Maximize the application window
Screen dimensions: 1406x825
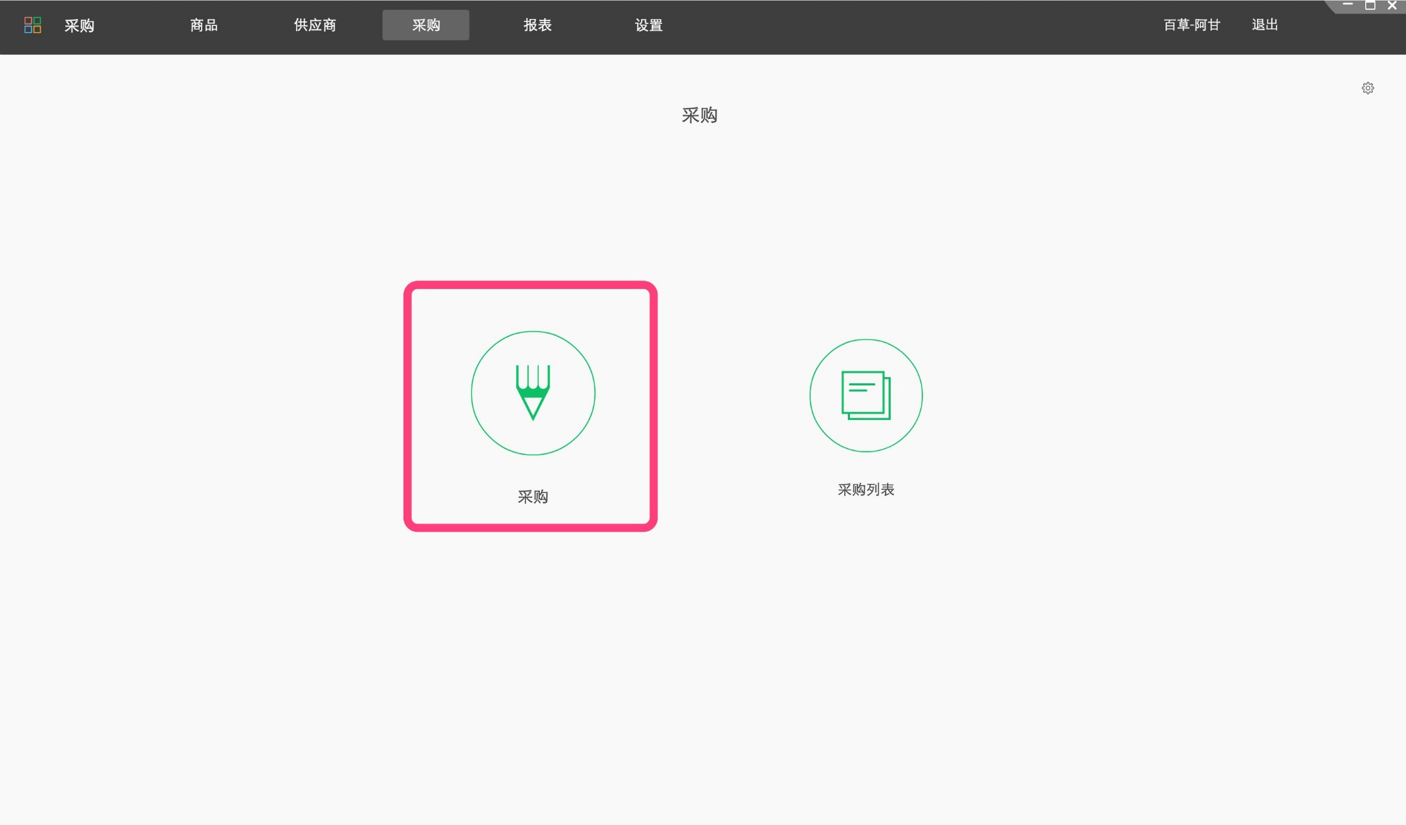tap(1370, 5)
